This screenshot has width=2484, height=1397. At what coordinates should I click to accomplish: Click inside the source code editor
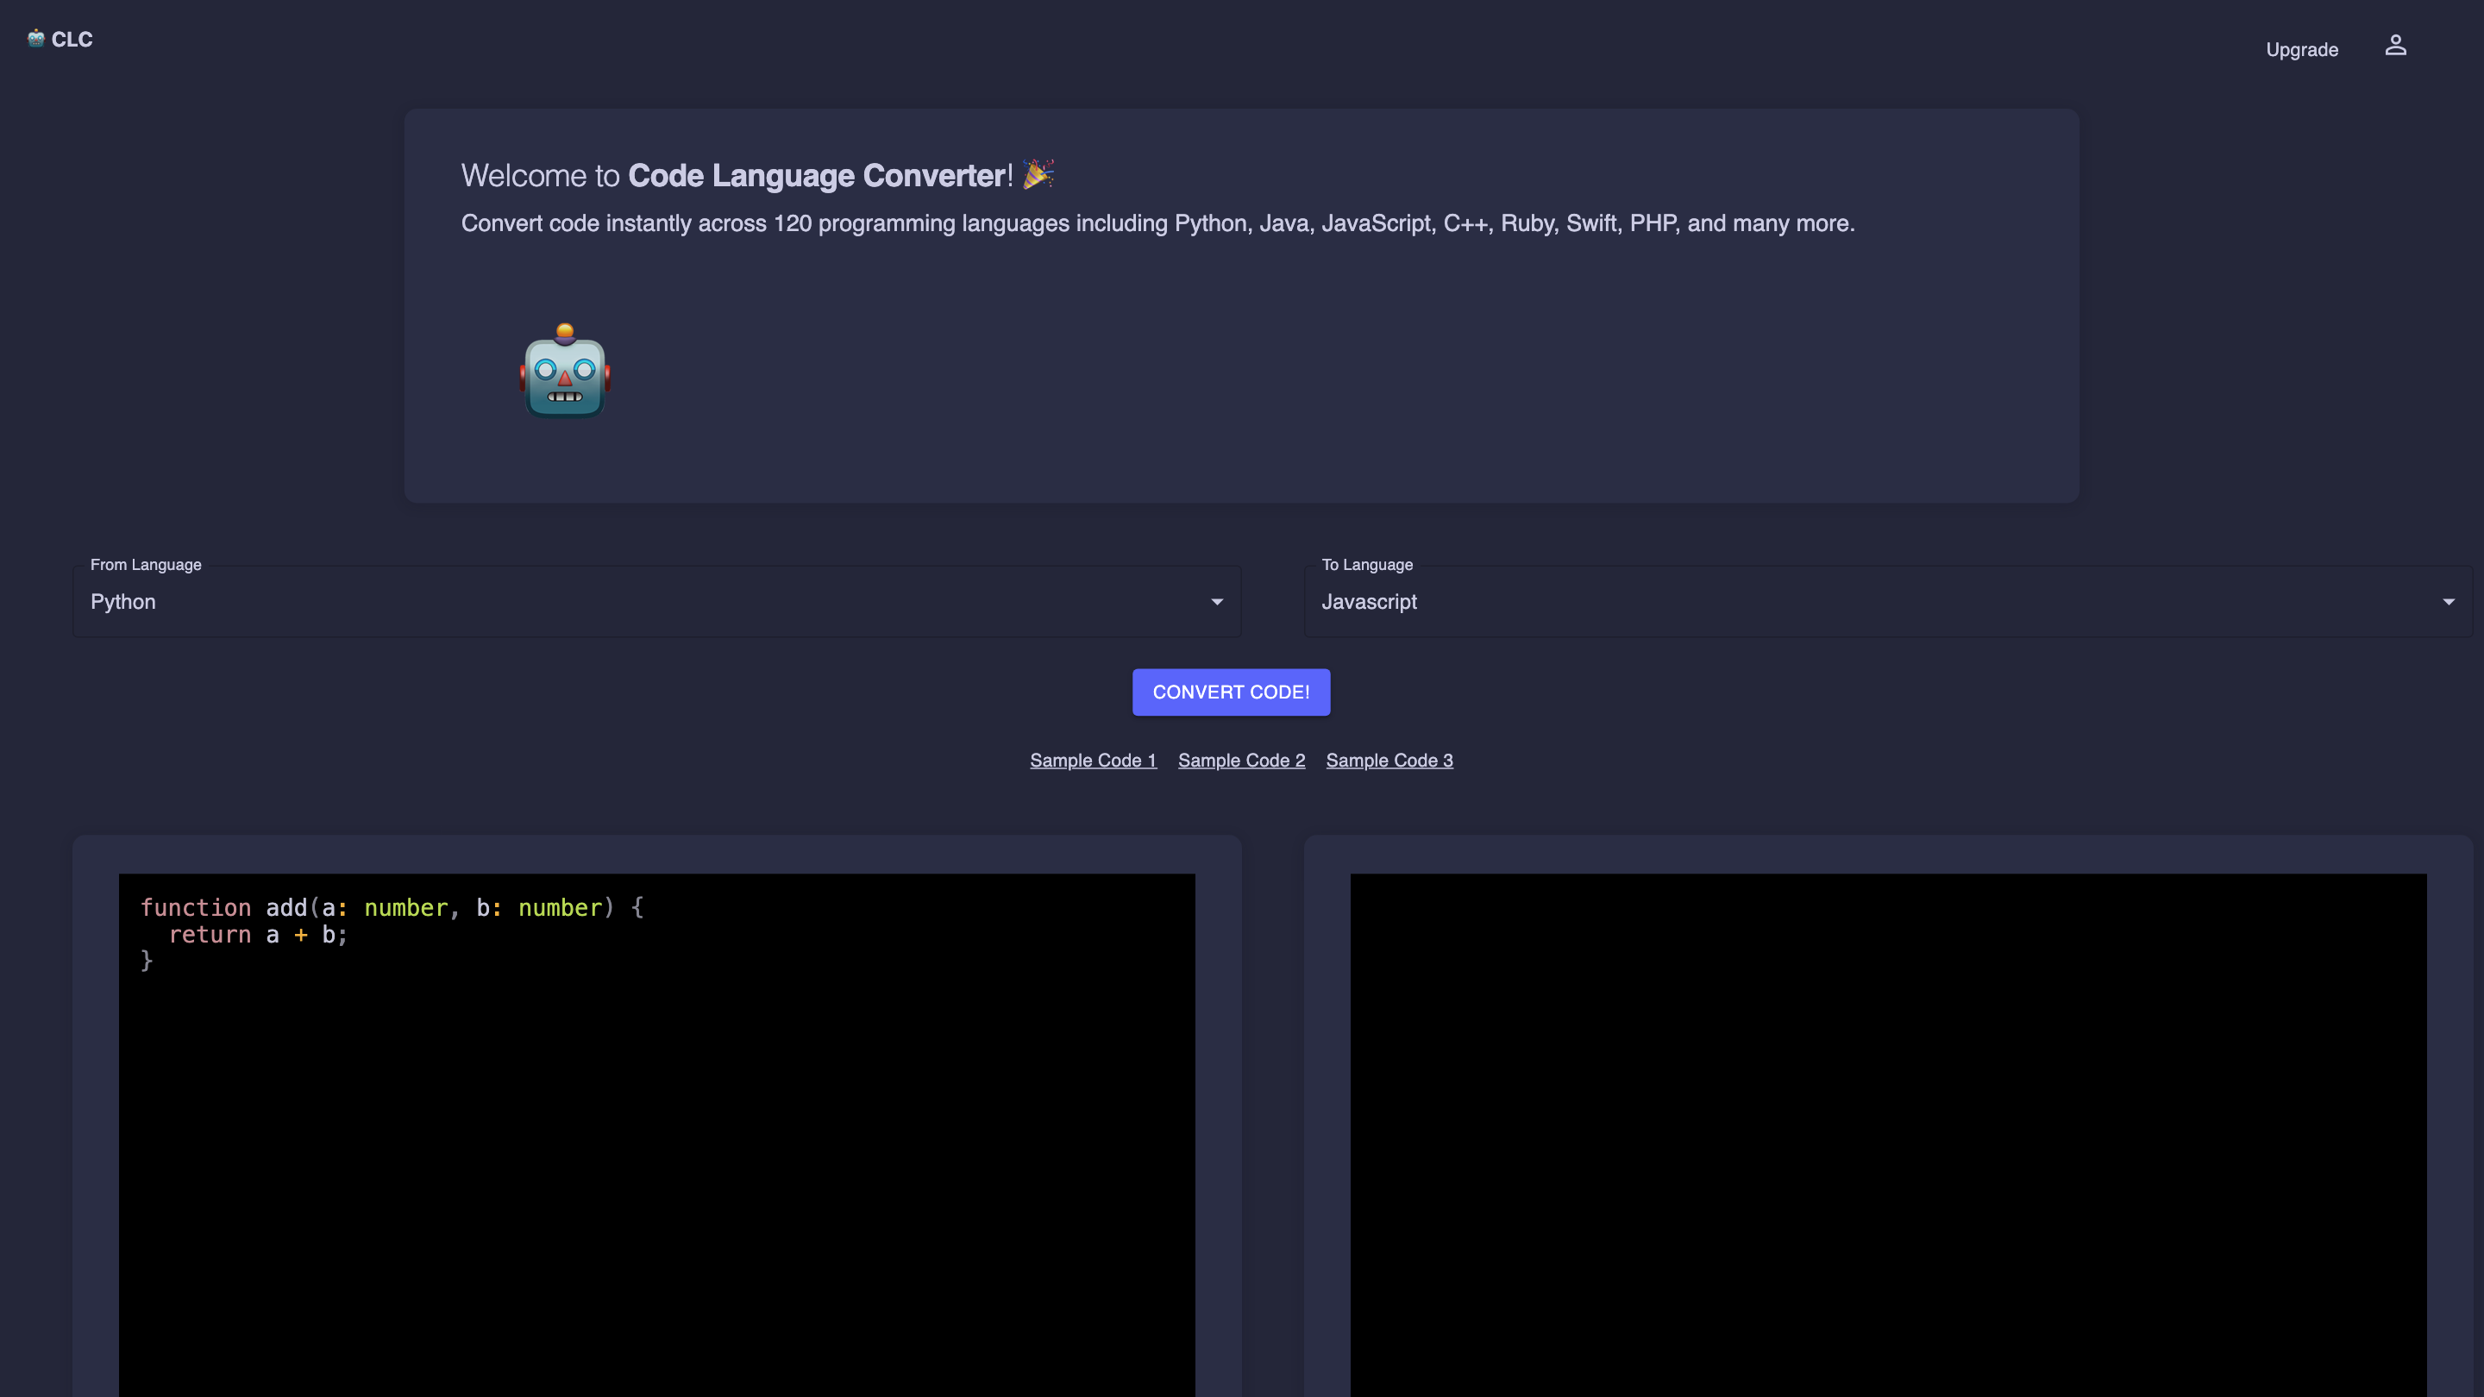pyautogui.click(x=655, y=1109)
